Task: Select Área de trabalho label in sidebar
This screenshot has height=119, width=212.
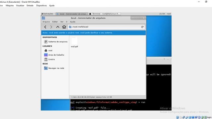Action: 56,55
